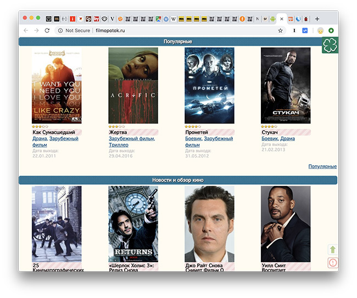Click the Прометей movie title

point(197,132)
